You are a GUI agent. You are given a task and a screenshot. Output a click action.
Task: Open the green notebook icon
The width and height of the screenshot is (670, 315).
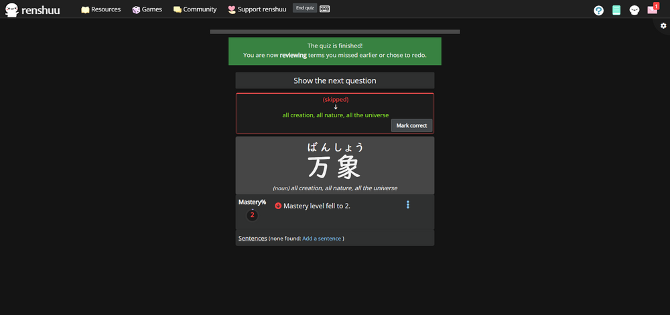(x=616, y=10)
